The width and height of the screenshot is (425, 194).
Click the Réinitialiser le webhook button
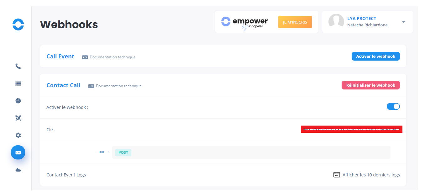tap(370, 85)
